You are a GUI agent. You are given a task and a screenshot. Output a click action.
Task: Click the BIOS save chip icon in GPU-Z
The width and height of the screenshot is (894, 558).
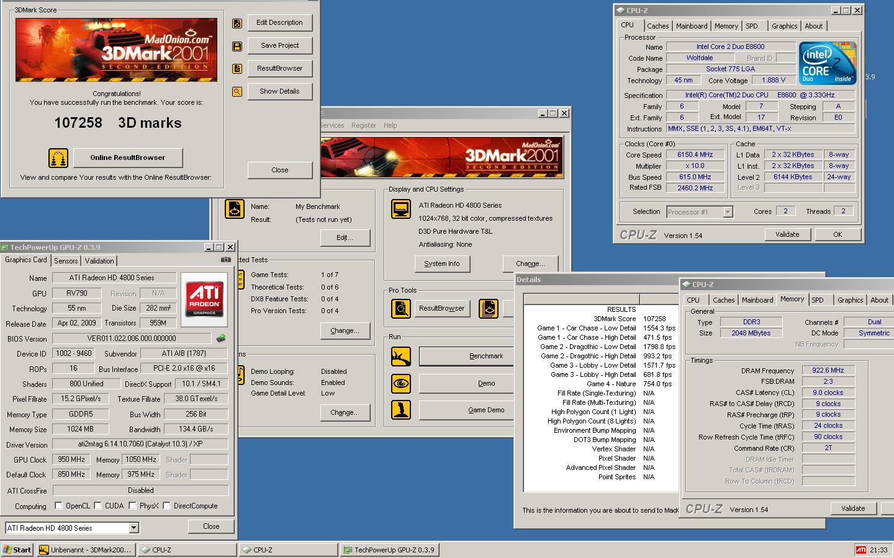click(x=221, y=339)
